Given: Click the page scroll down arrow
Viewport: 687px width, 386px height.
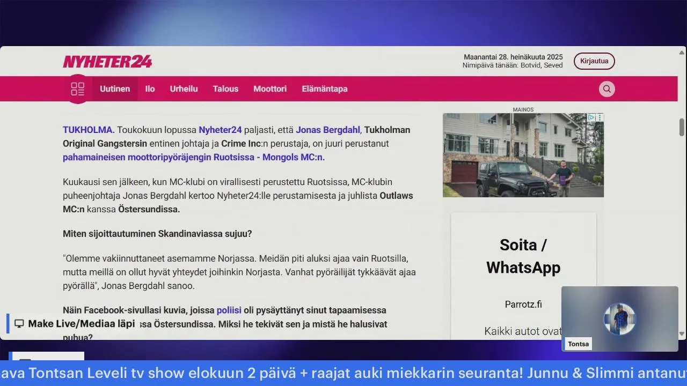Looking at the screenshot, I should 682,333.
